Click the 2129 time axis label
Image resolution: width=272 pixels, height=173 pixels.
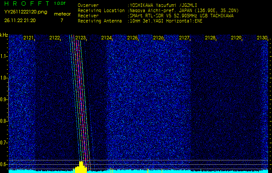[236, 38]
